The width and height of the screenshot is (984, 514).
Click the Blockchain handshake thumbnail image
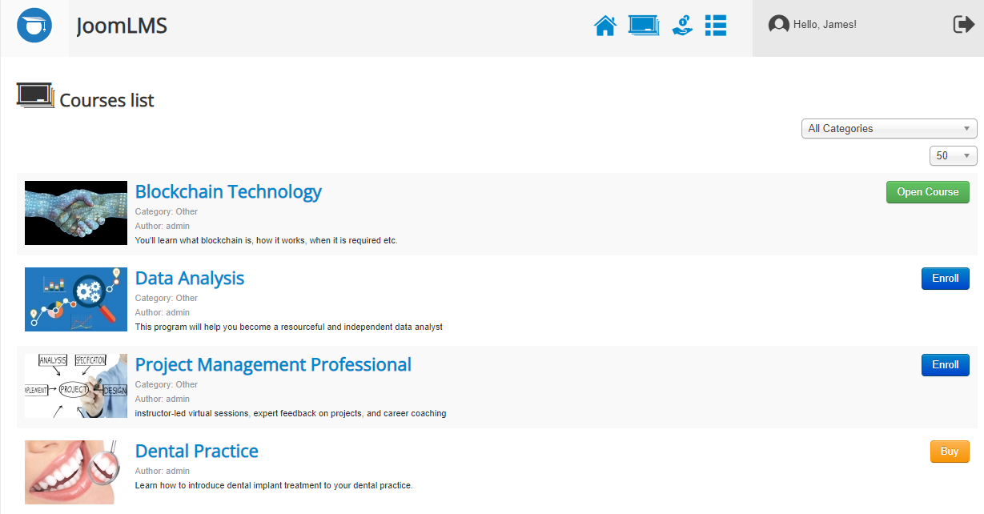[76, 213]
